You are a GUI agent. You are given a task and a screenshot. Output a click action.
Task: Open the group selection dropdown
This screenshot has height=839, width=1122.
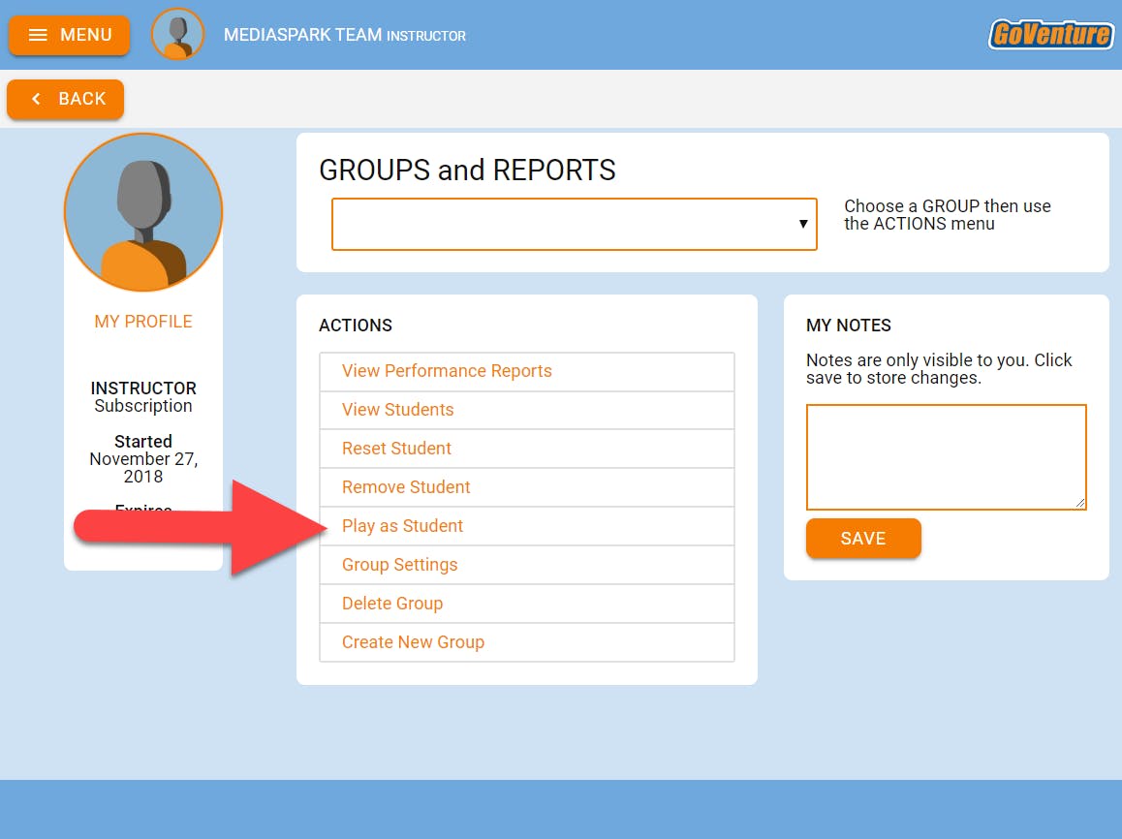pos(574,224)
